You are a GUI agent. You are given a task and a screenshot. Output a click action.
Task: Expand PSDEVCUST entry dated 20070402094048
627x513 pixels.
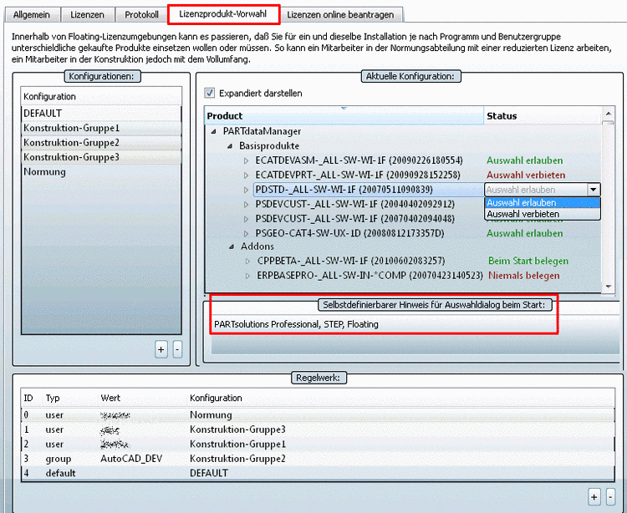point(247,220)
